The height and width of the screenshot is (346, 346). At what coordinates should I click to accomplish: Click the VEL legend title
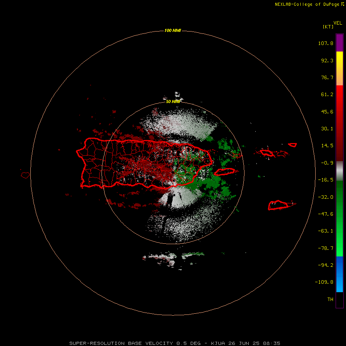(338, 23)
